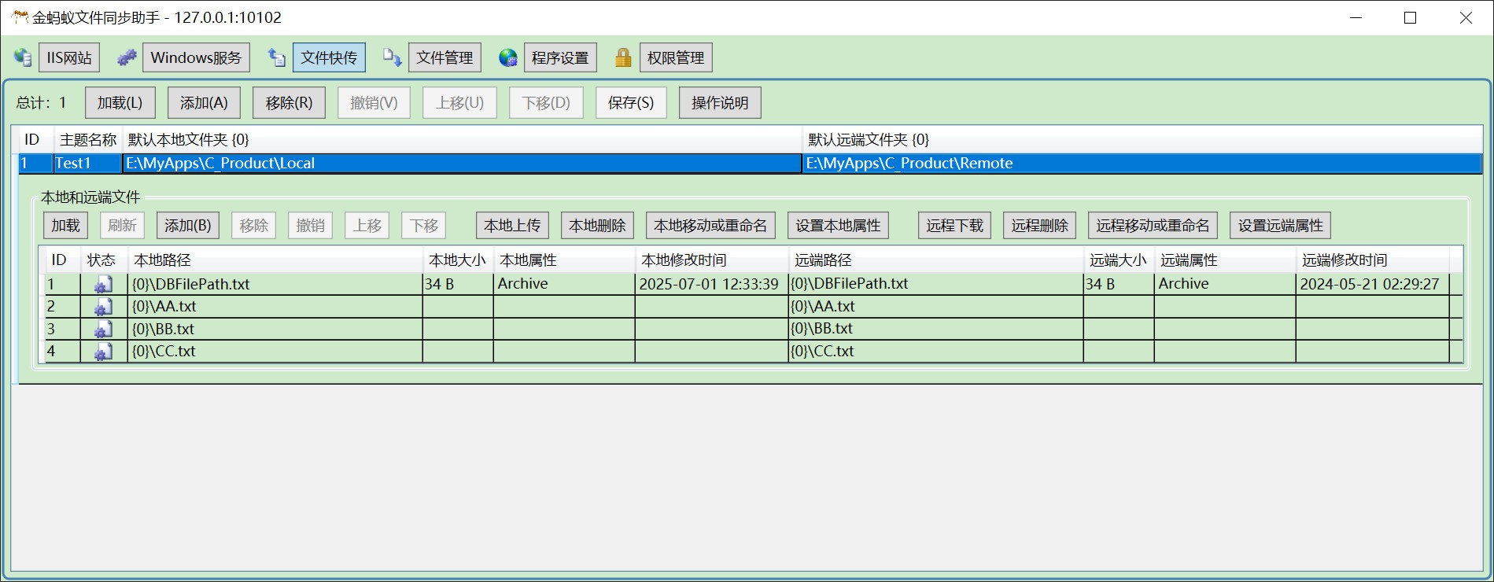
Task: Click the 文件快传 transfer icon
Action: pos(277,57)
